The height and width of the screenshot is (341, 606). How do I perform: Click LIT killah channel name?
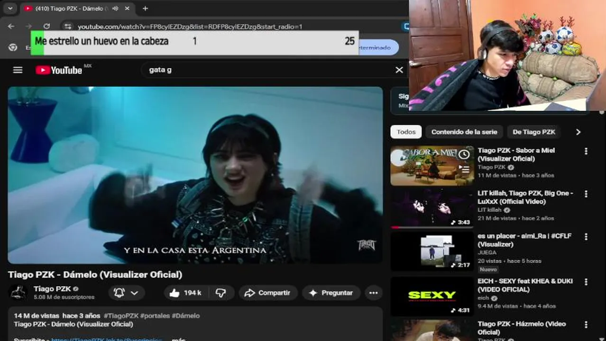click(489, 210)
